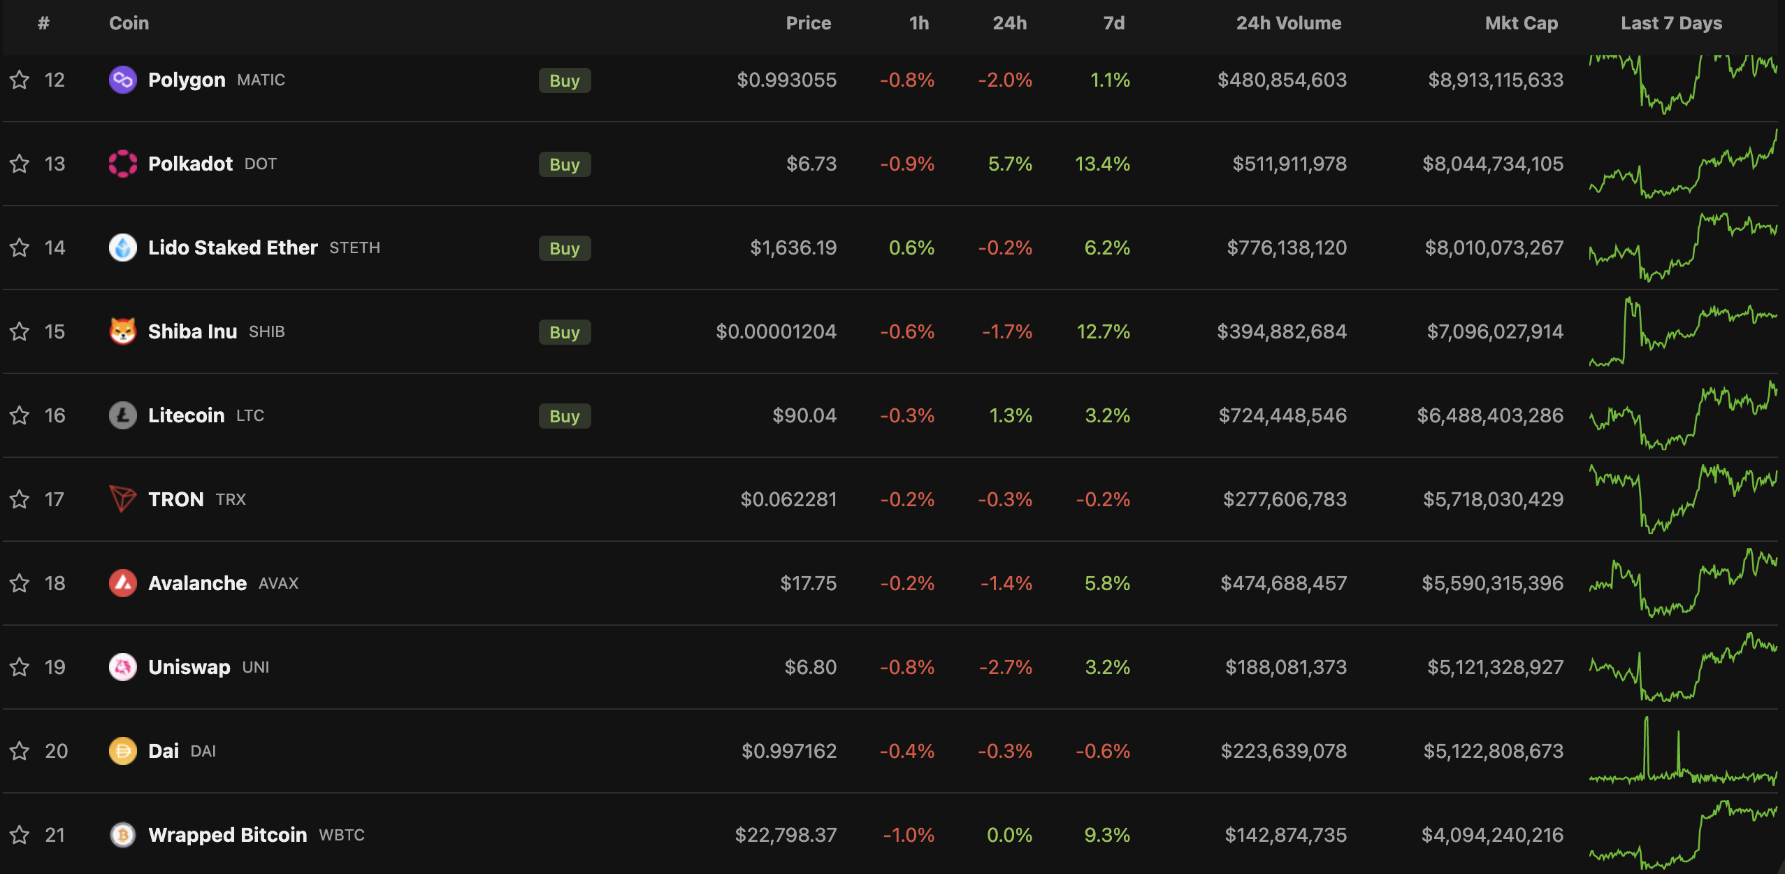Star Lido Staked Ether as favorite
The image size is (1785, 874).
[20, 248]
